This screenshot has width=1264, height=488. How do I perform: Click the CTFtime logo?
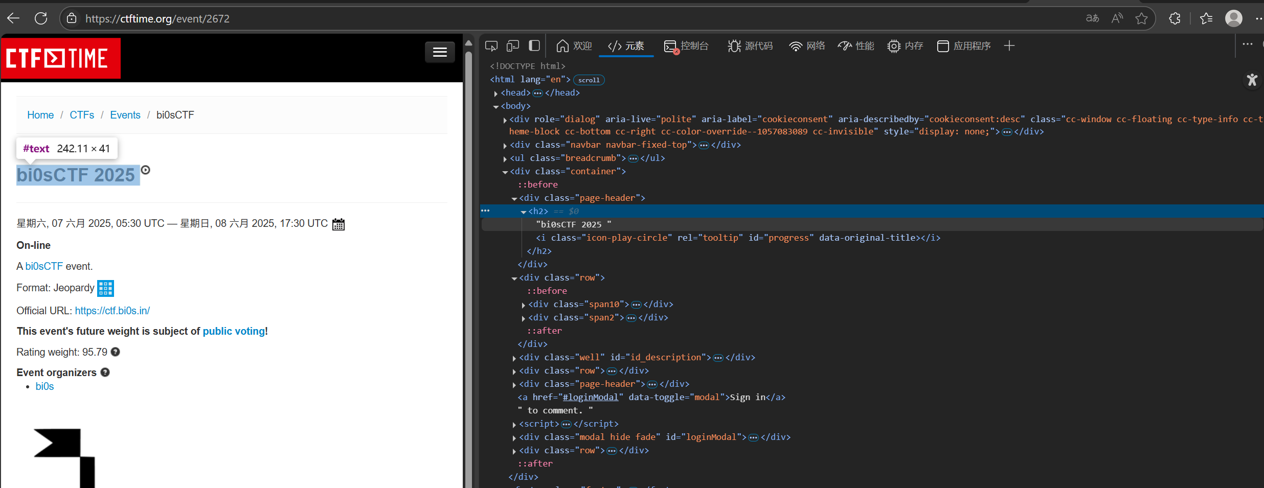coord(61,58)
